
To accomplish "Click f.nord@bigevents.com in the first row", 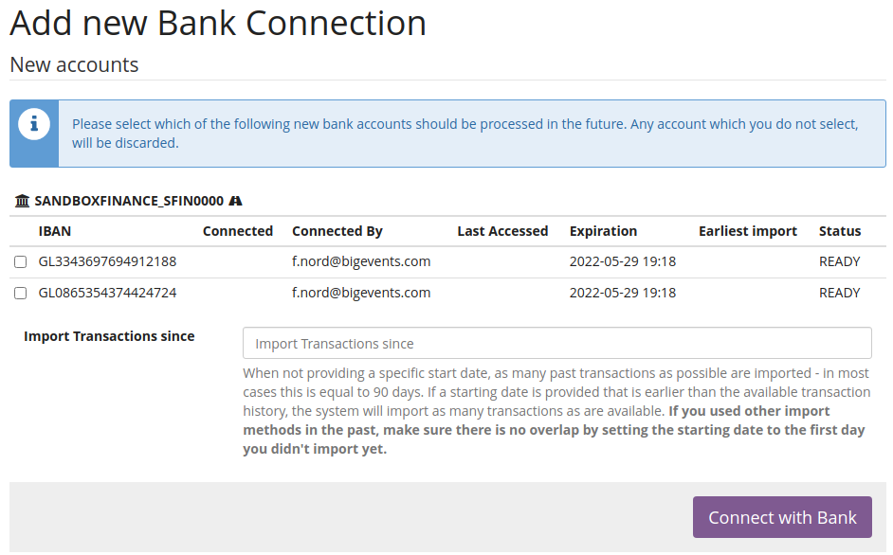I will (x=361, y=261).
